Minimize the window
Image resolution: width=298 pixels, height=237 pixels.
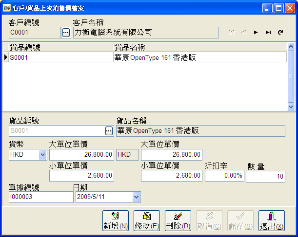(267, 8)
